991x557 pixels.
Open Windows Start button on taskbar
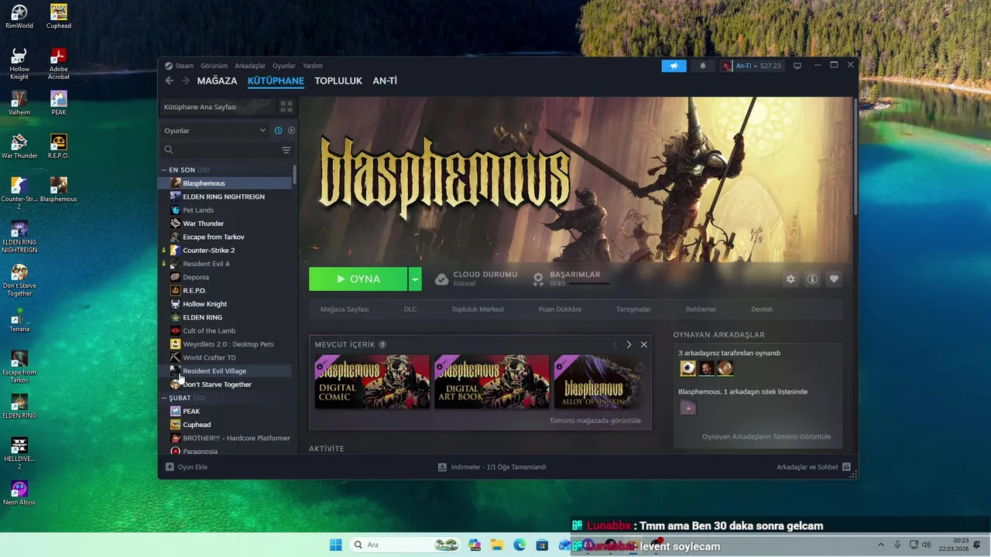[x=335, y=545]
